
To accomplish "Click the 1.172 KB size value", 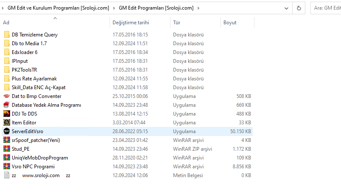I will point(242,149).
